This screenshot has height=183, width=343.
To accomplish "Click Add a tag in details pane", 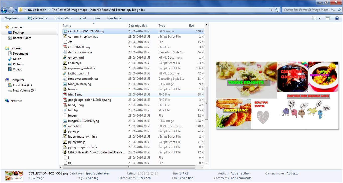I will point(92,178).
